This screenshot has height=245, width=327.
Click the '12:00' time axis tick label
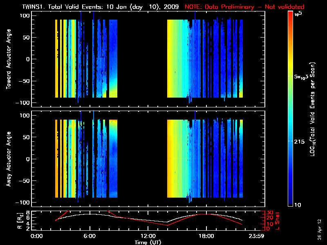(x=148, y=236)
